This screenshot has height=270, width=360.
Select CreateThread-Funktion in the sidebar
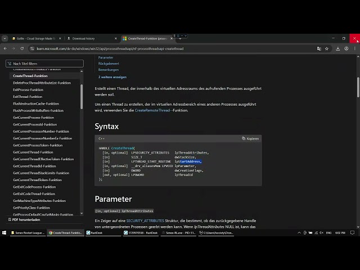(30, 76)
